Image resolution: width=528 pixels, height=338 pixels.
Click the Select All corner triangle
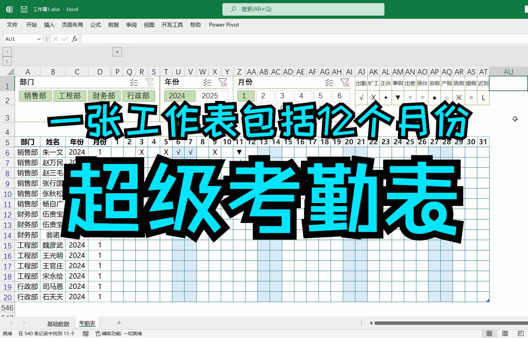tap(10, 72)
